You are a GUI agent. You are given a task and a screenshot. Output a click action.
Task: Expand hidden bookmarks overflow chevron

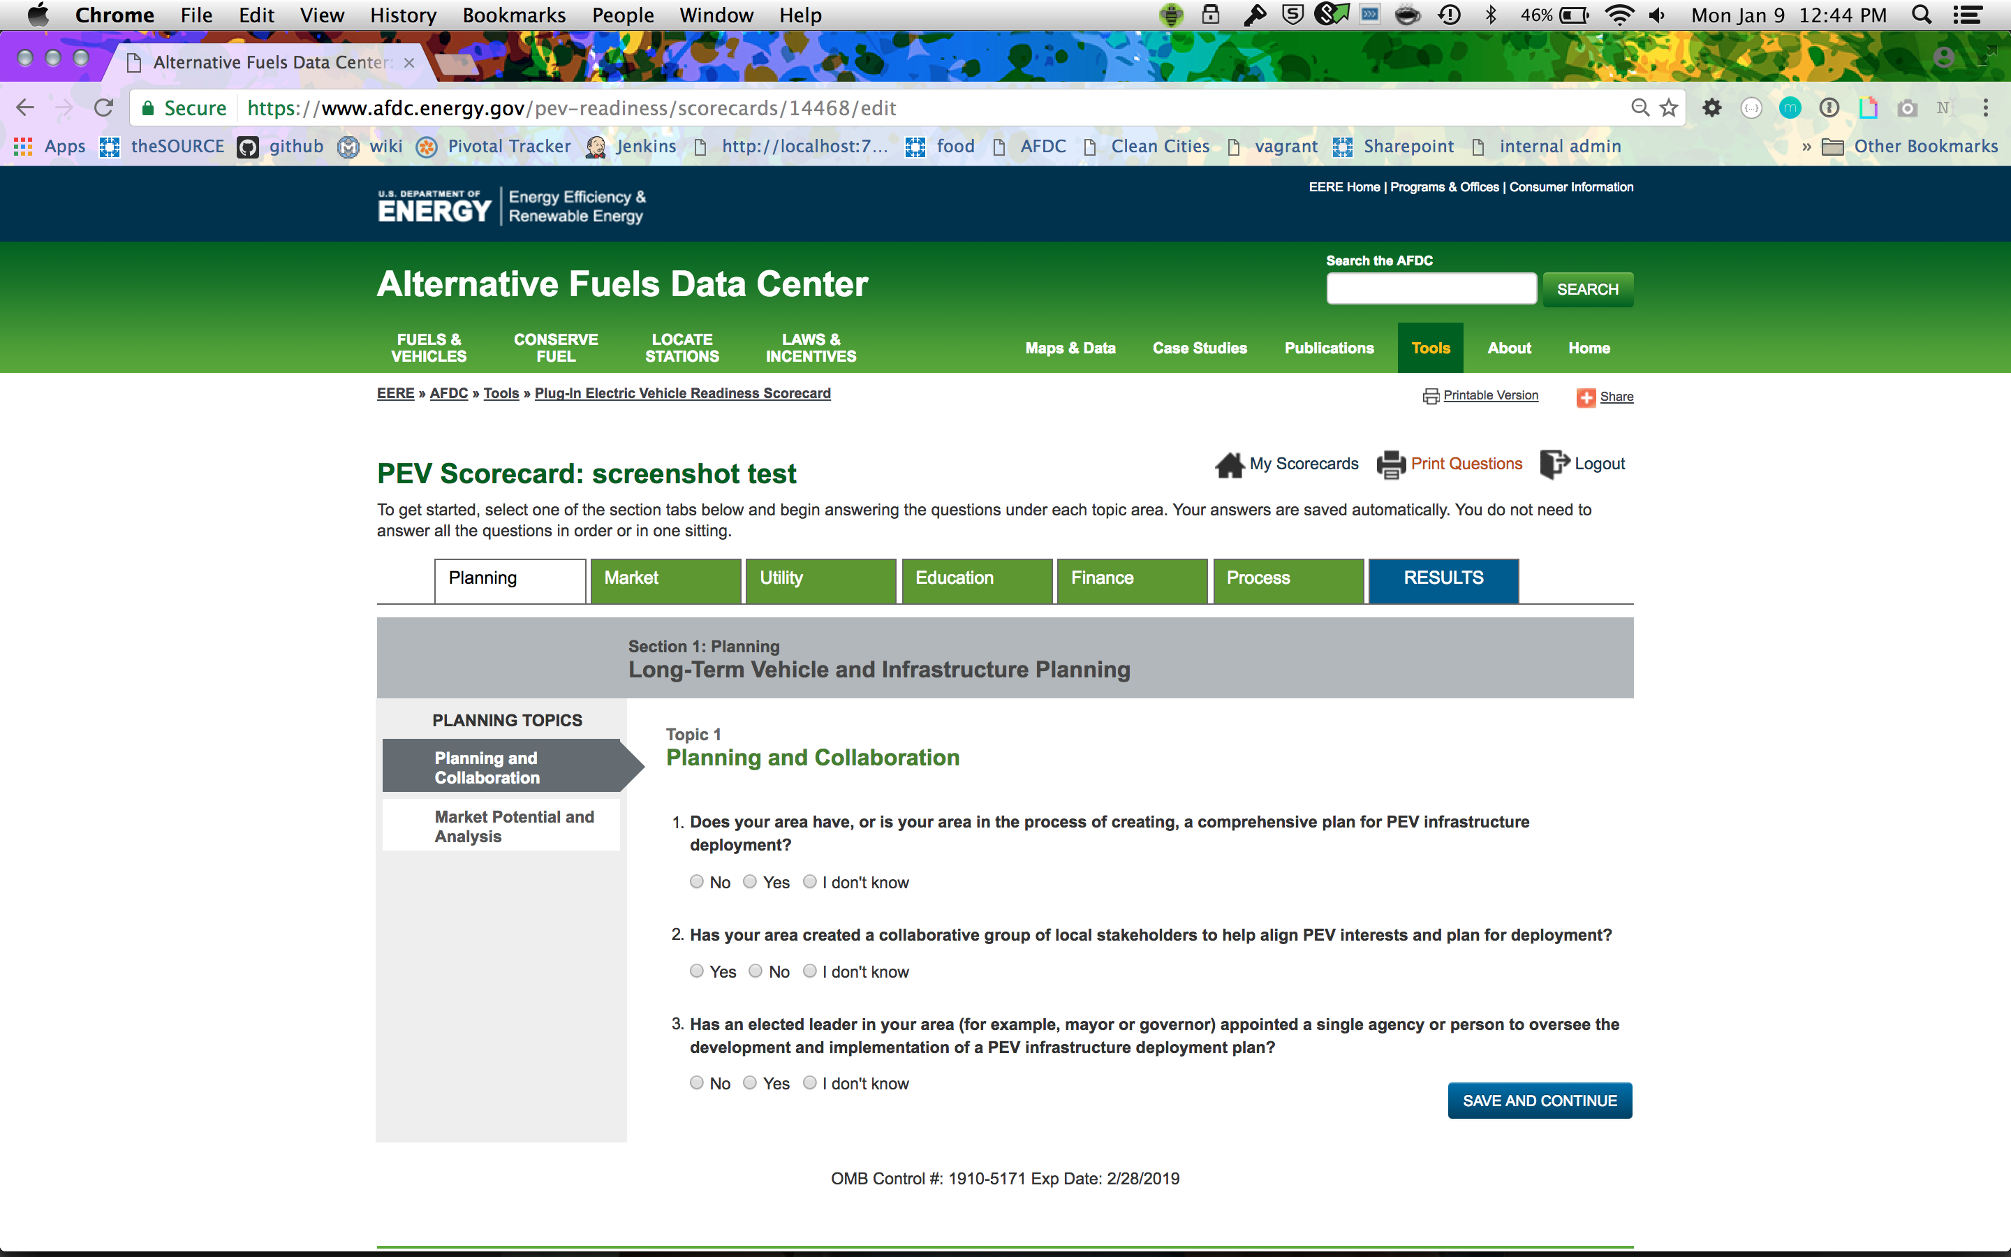coord(1806,147)
